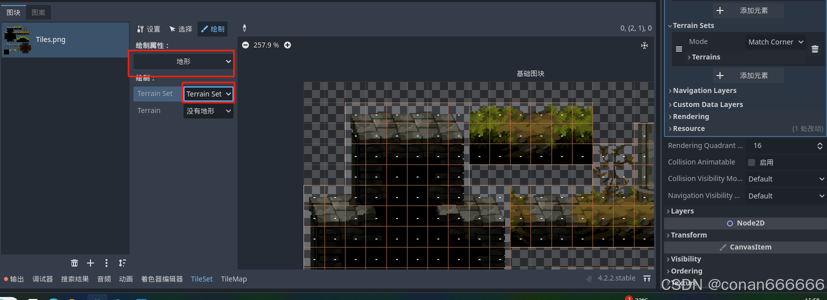Image resolution: width=827 pixels, height=300 pixels.
Task: Click the terrain set reorder handle
Action: [x=679, y=49]
